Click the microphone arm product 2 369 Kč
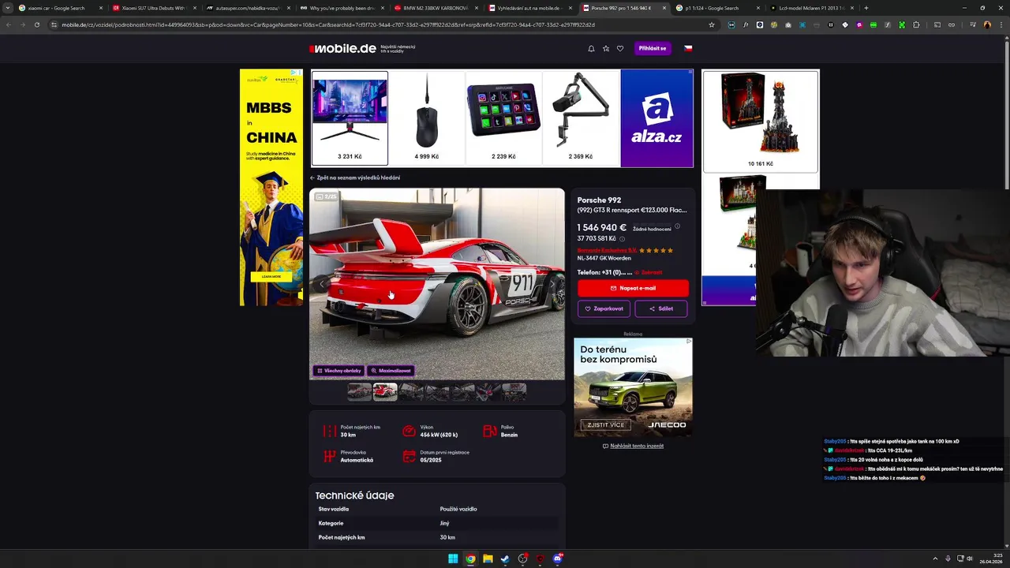 pyautogui.click(x=581, y=118)
